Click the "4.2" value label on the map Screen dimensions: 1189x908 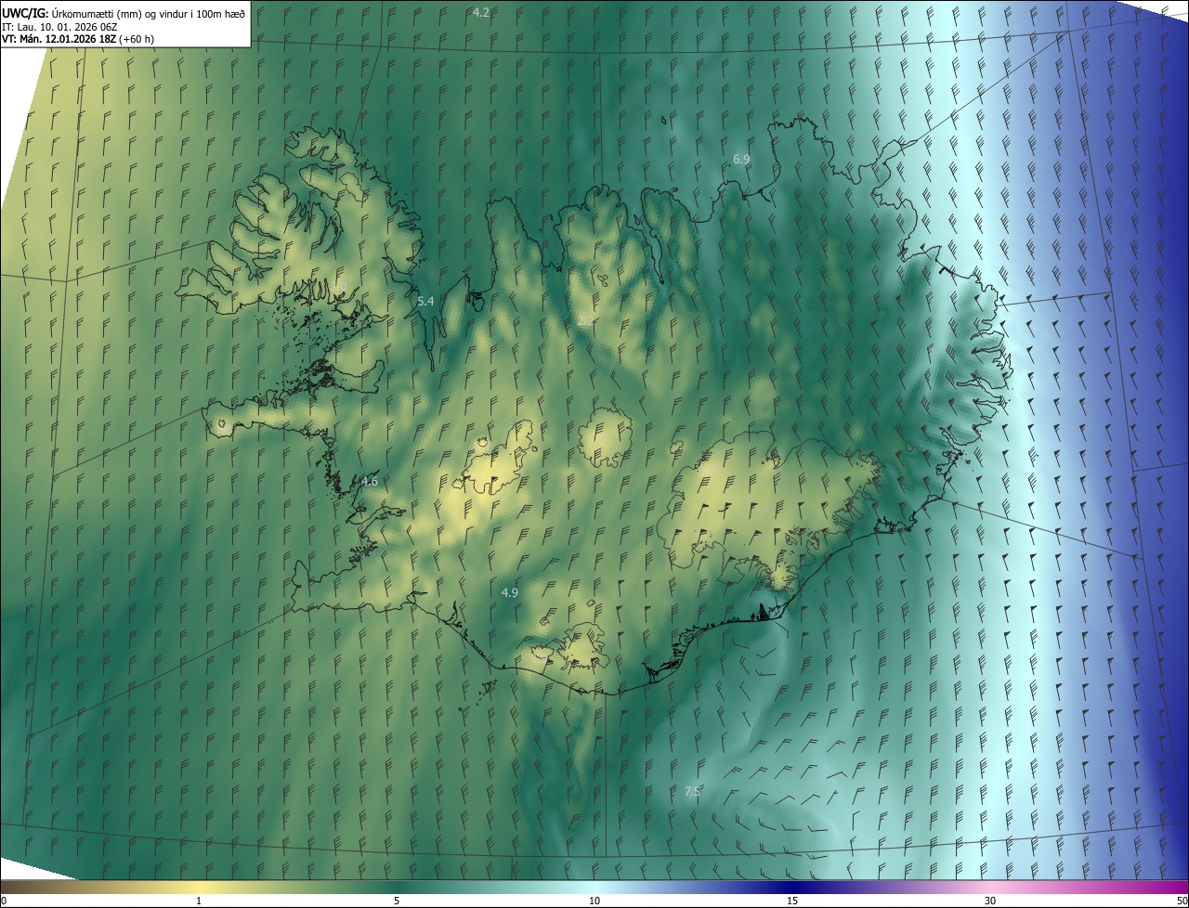click(481, 12)
